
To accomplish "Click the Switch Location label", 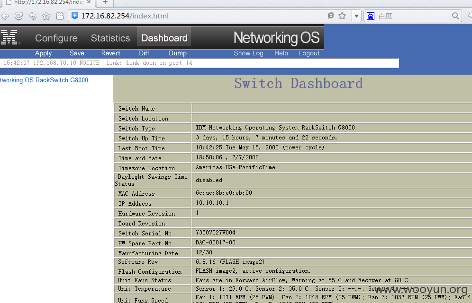I will click(143, 118).
